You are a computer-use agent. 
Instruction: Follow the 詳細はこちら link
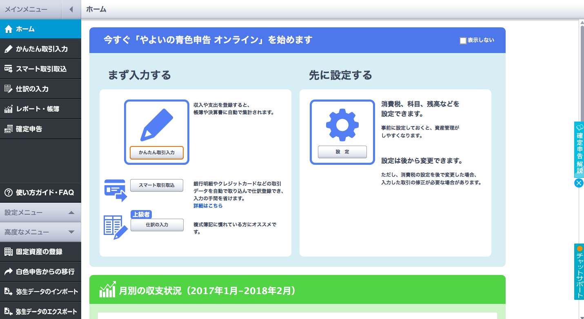point(208,206)
